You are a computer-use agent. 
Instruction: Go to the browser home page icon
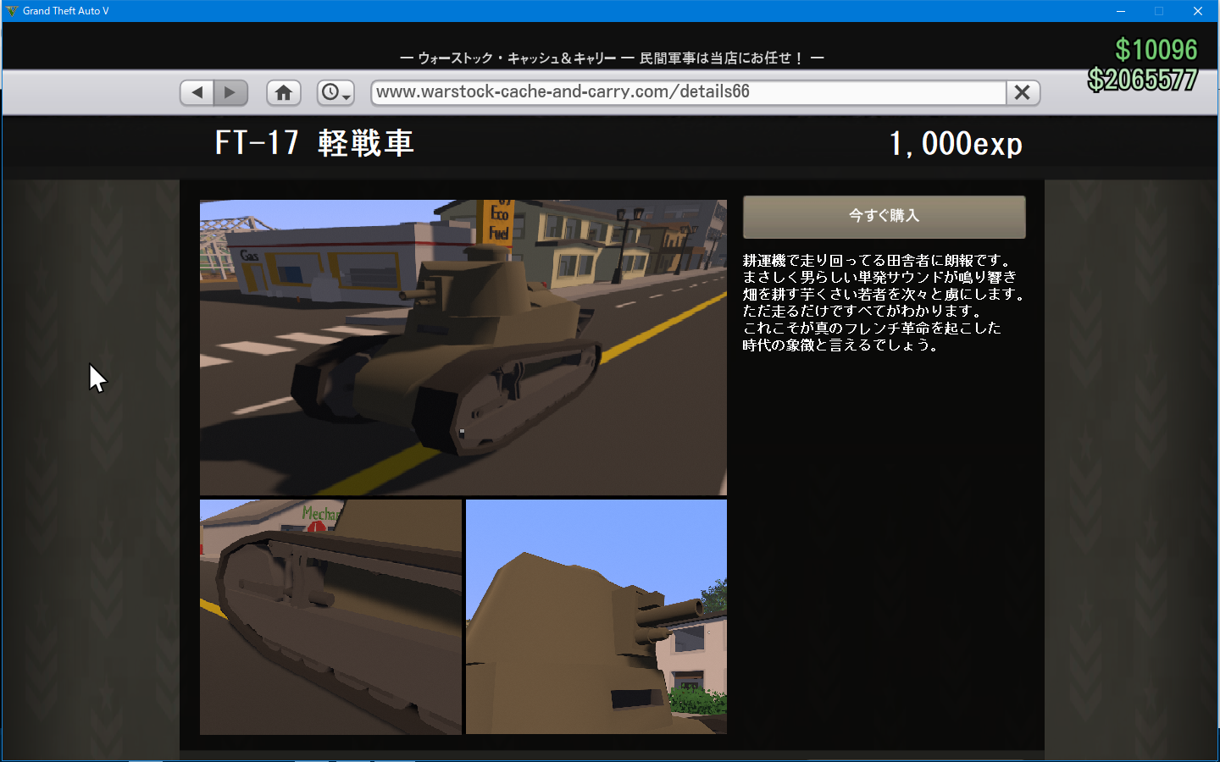(284, 92)
